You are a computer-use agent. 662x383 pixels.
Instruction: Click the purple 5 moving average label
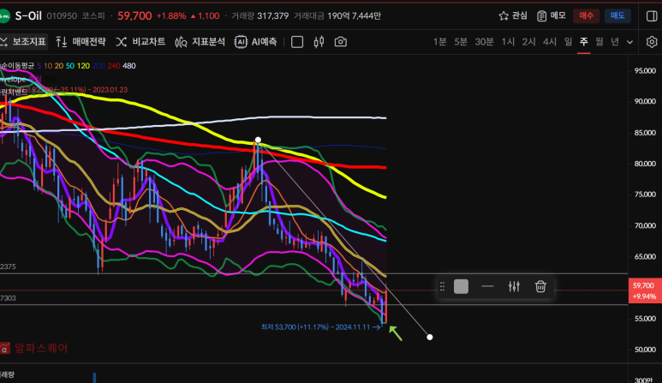click(x=39, y=66)
